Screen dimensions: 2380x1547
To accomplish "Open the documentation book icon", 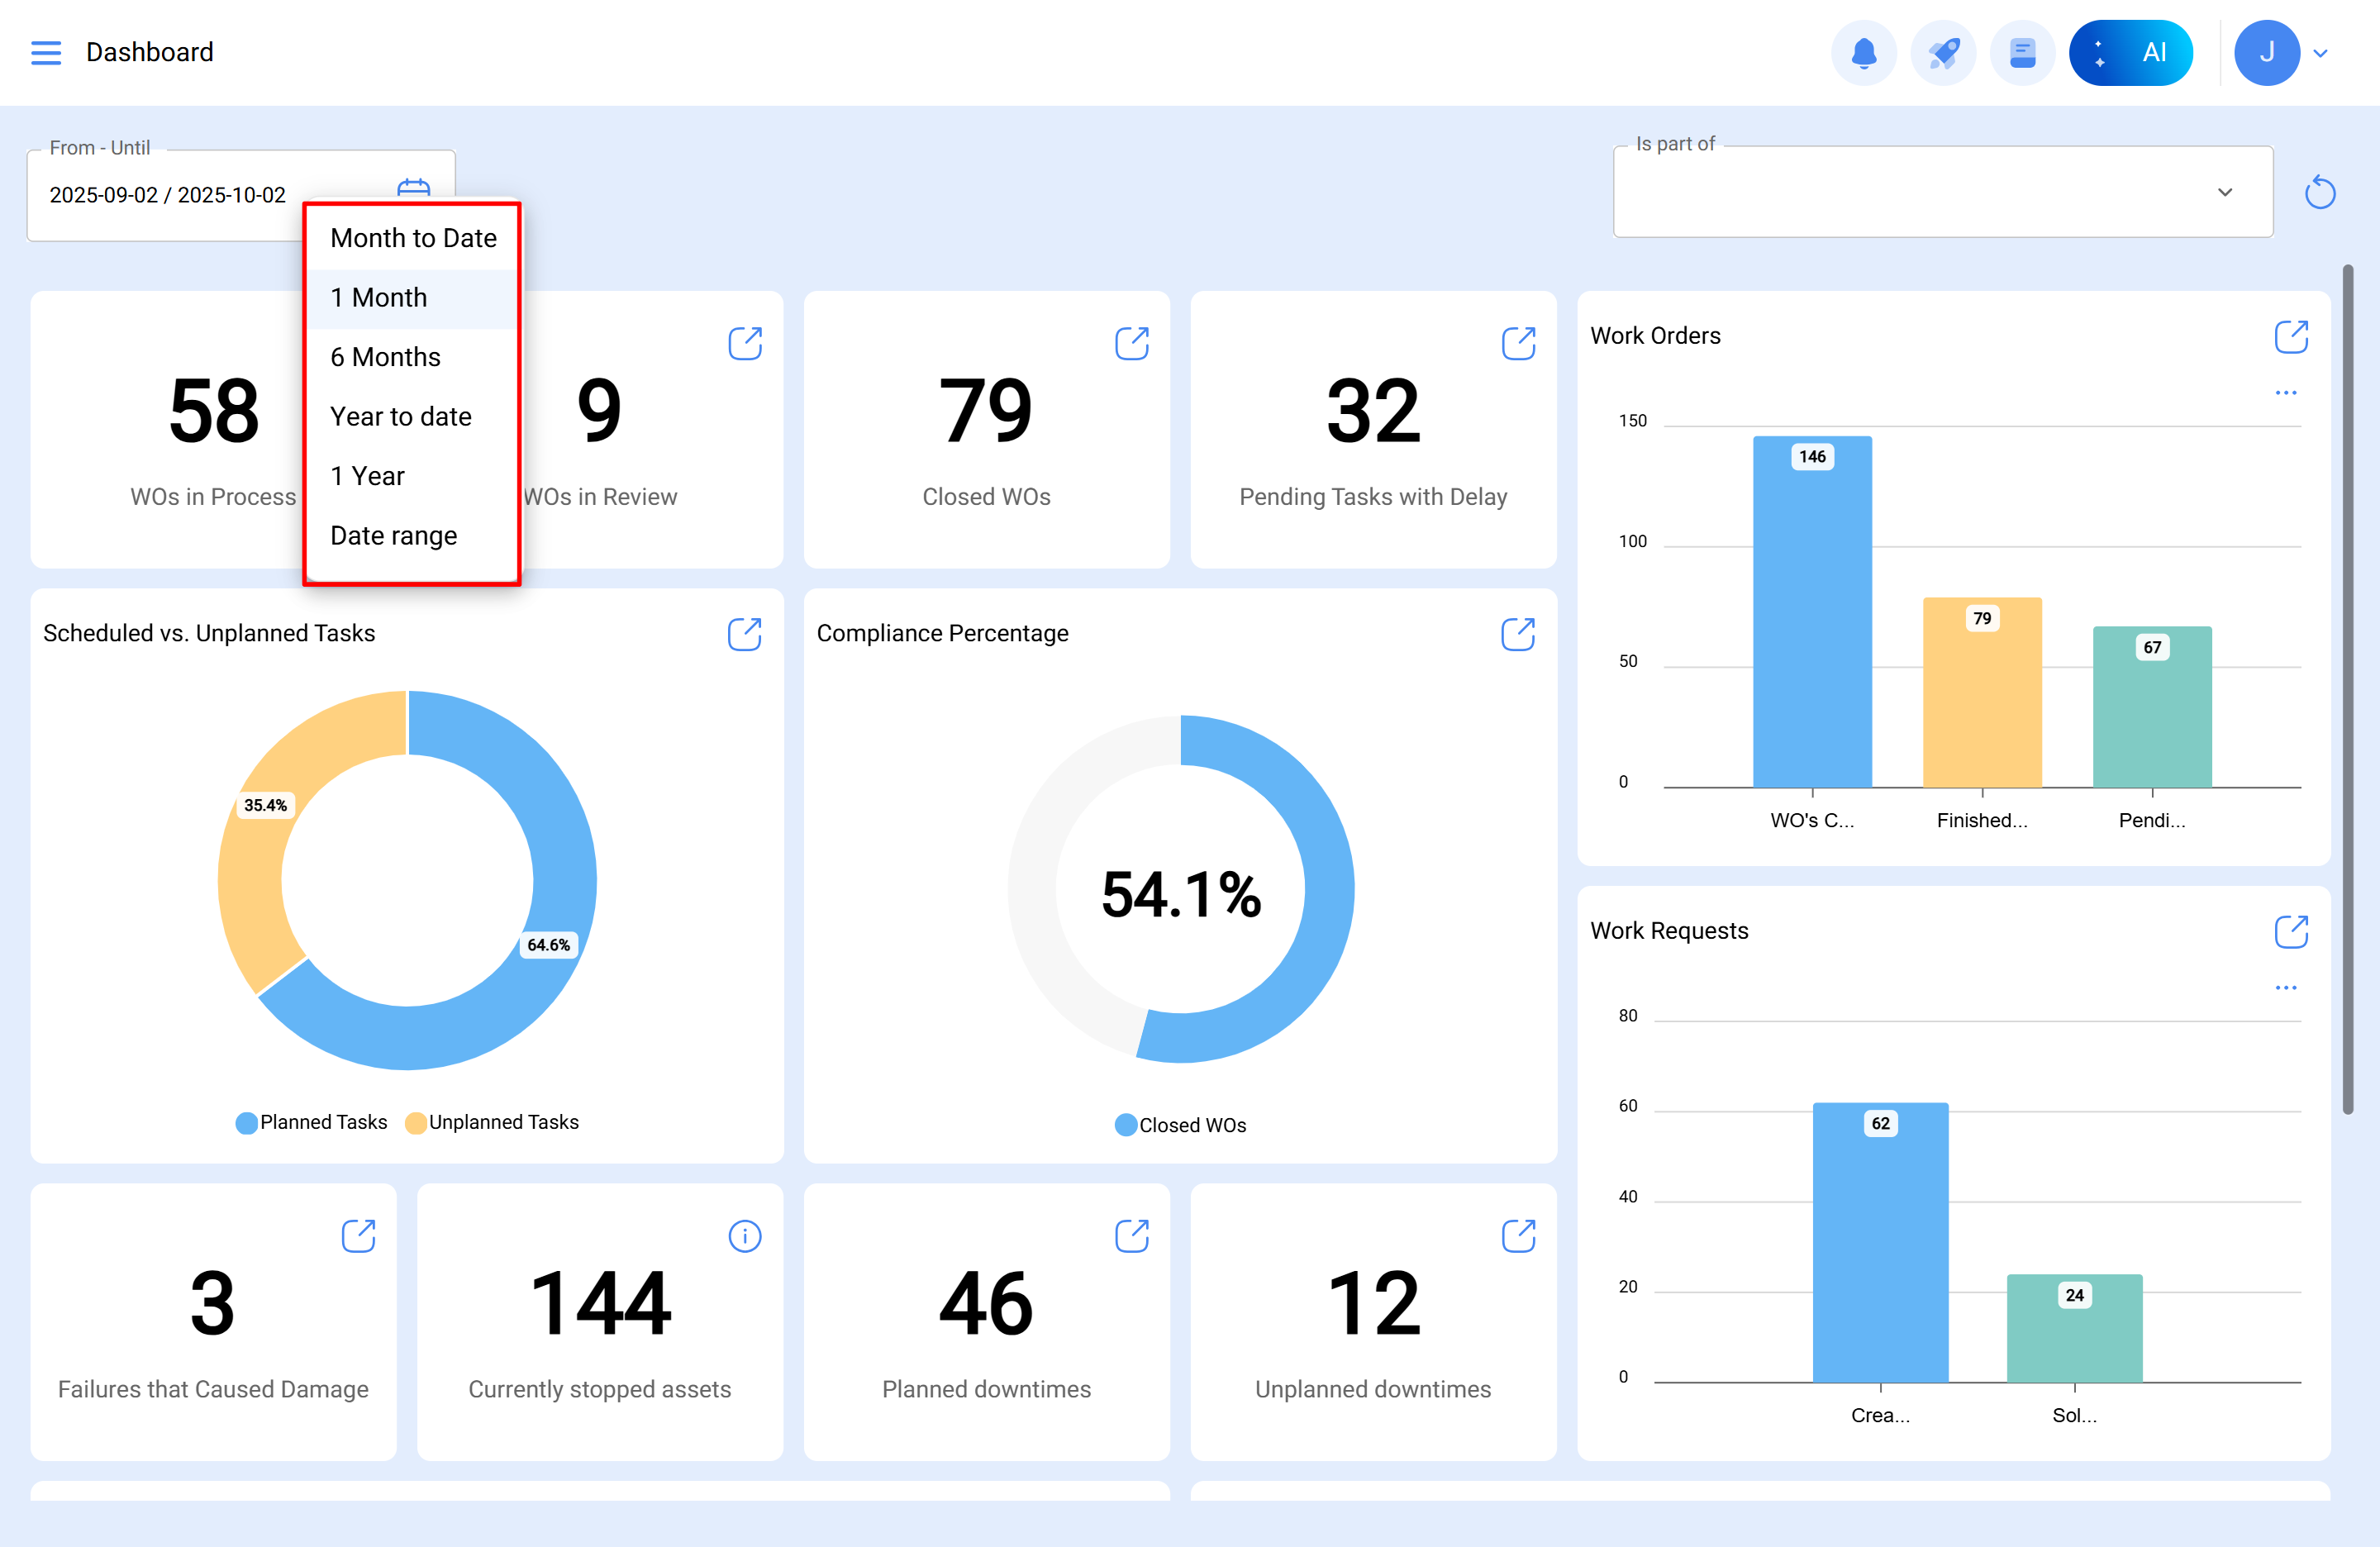I will [x=2022, y=52].
